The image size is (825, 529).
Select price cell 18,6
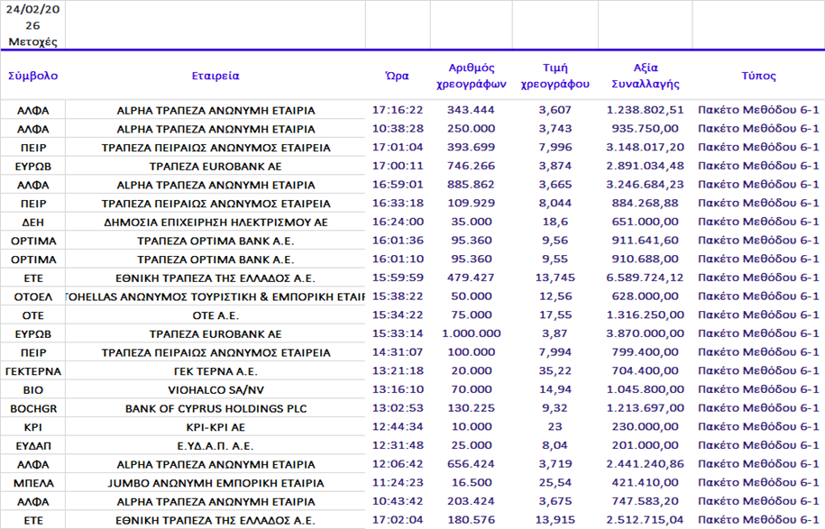pyautogui.click(x=555, y=222)
